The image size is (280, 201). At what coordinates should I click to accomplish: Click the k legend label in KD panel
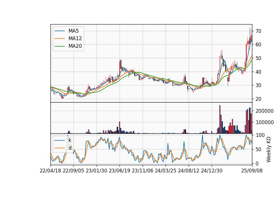70,140
